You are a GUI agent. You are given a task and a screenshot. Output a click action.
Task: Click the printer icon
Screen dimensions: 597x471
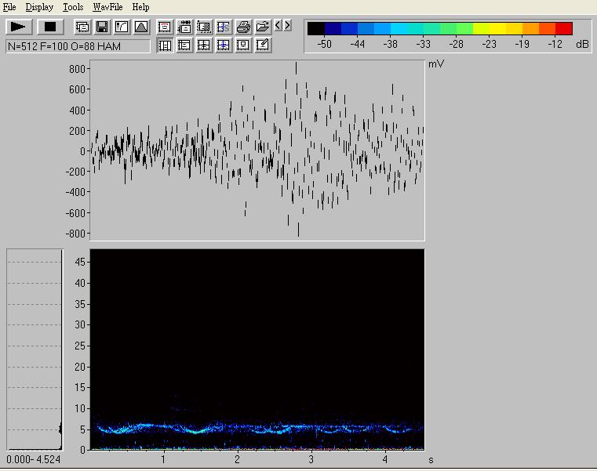click(243, 27)
